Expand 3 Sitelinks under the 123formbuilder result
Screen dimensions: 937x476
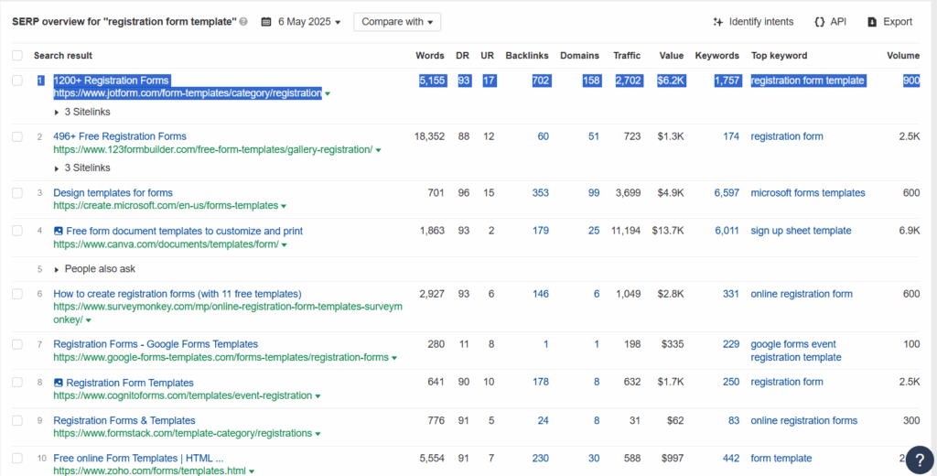point(81,168)
